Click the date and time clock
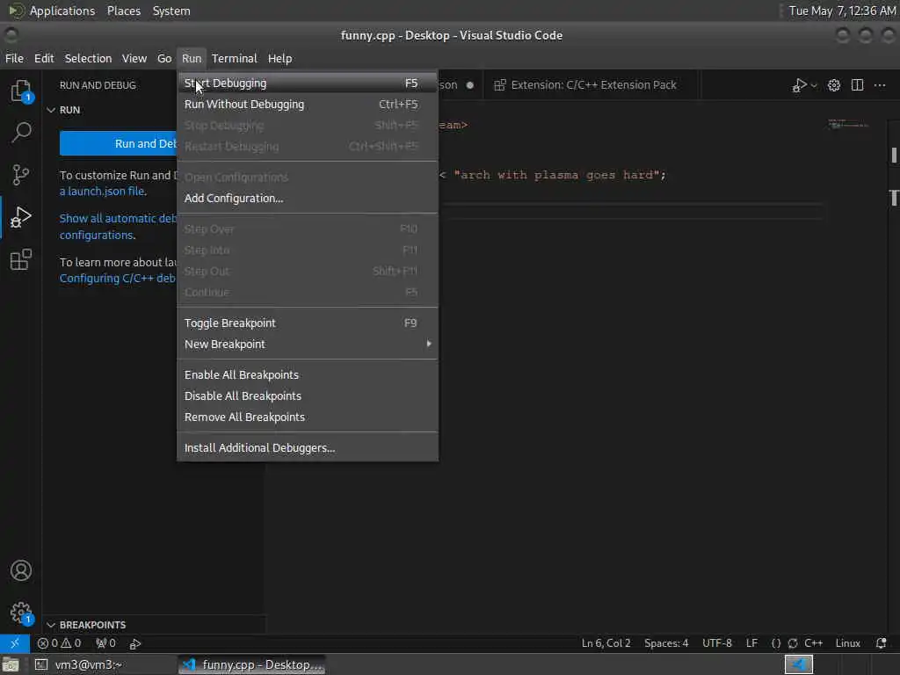The height and width of the screenshot is (675, 900). click(x=841, y=11)
